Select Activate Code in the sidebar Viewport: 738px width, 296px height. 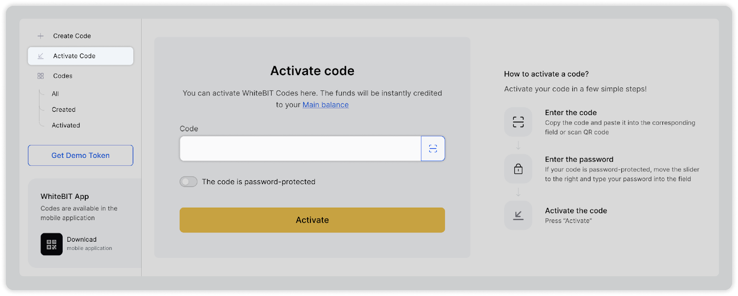74,56
